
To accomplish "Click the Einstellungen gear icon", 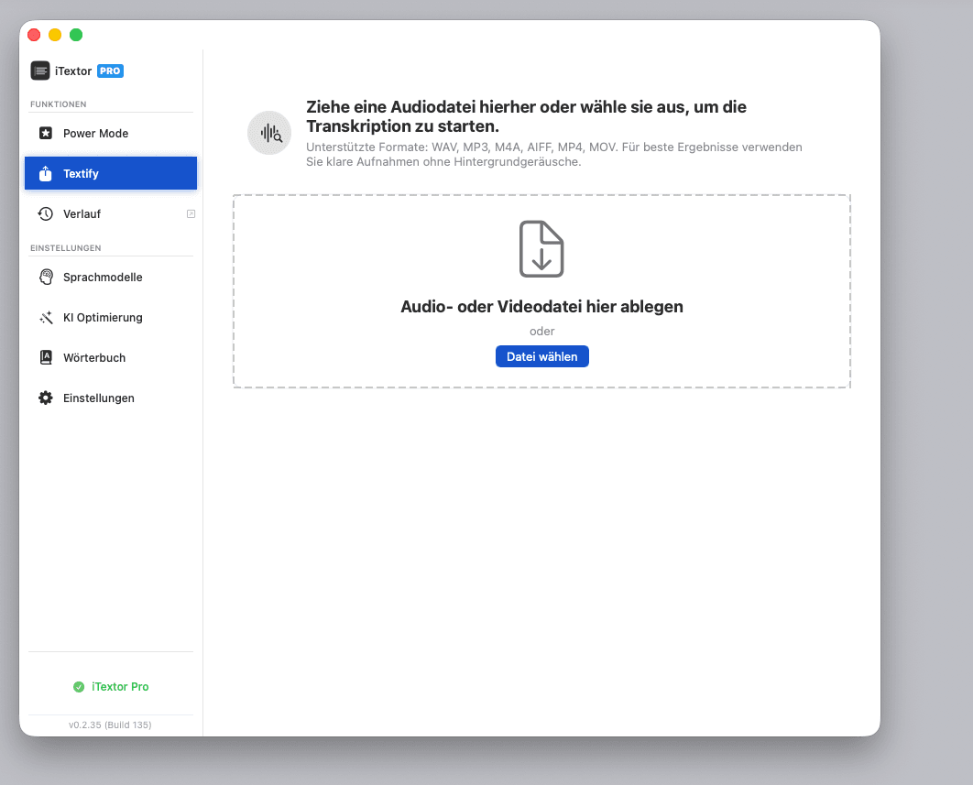I will [x=46, y=398].
